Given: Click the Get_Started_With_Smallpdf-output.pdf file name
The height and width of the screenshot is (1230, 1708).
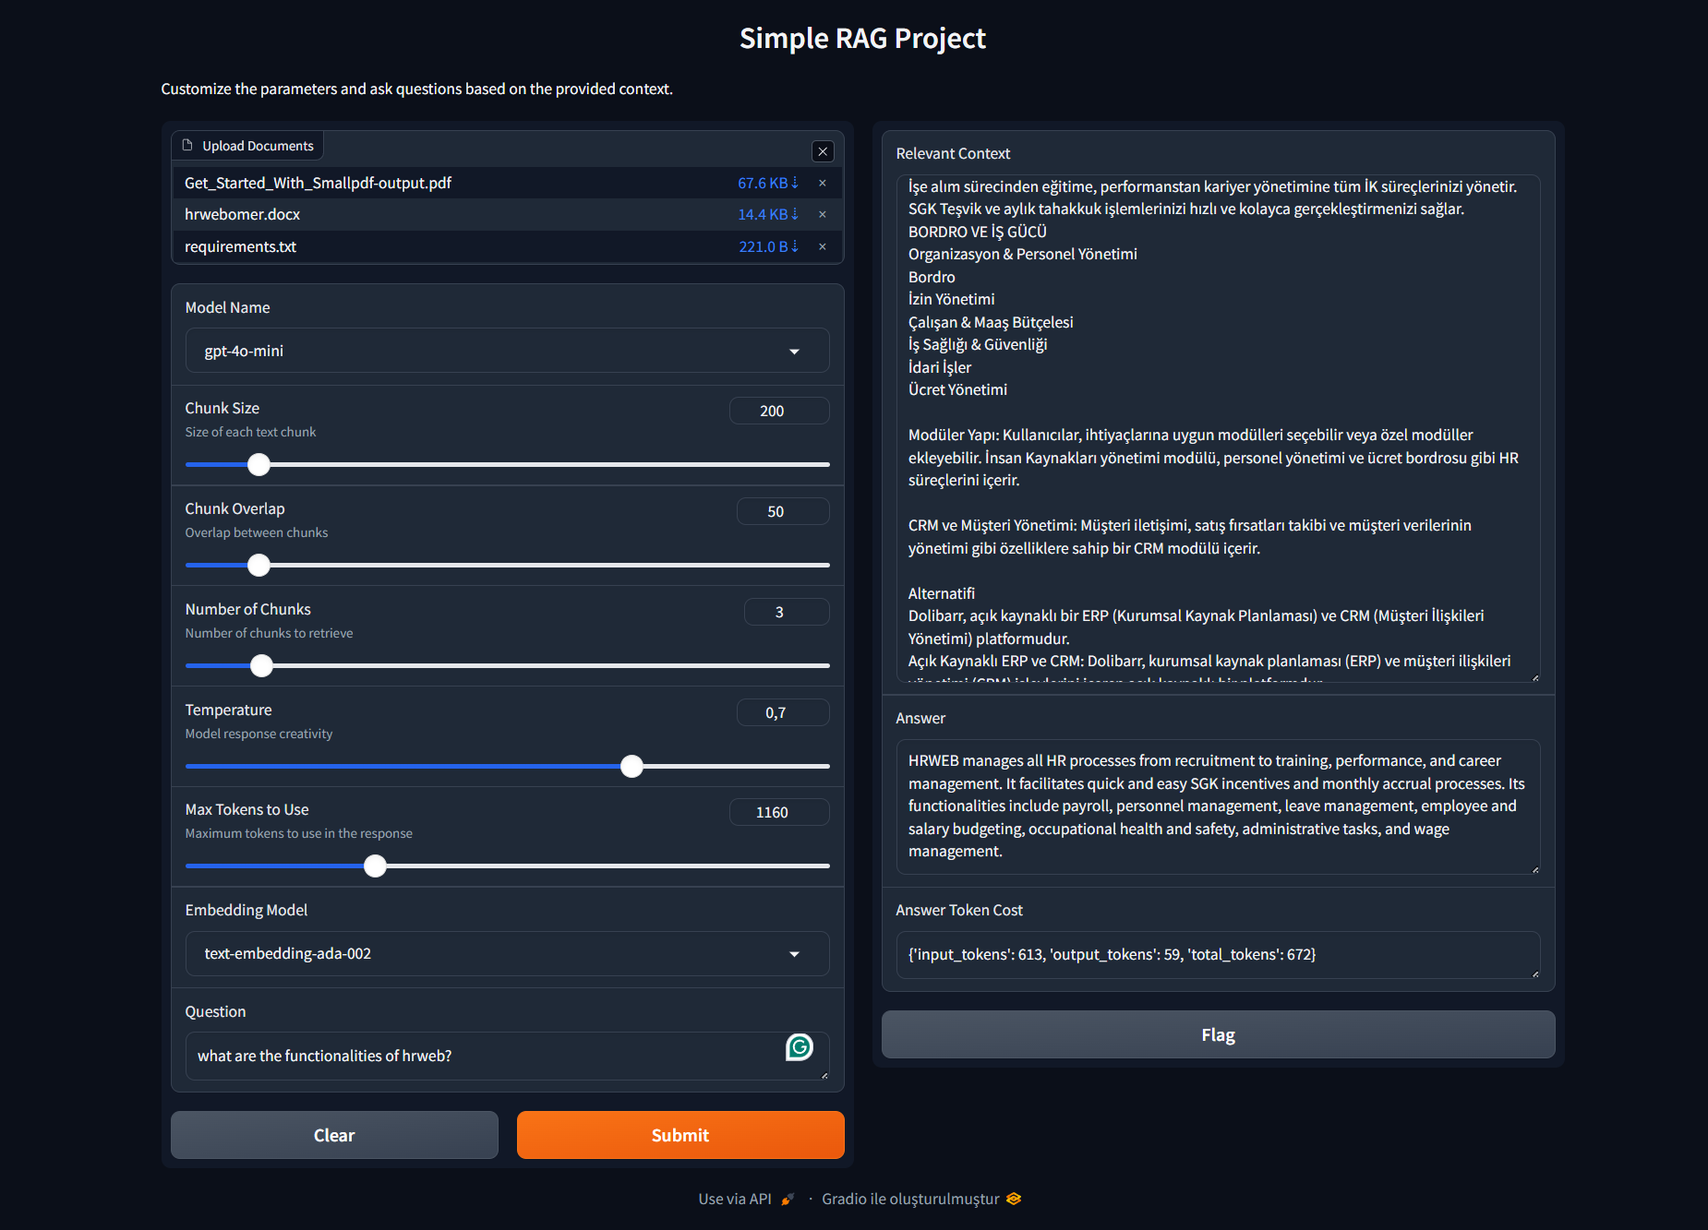Looking at the screenshot, I should point(318,183).
